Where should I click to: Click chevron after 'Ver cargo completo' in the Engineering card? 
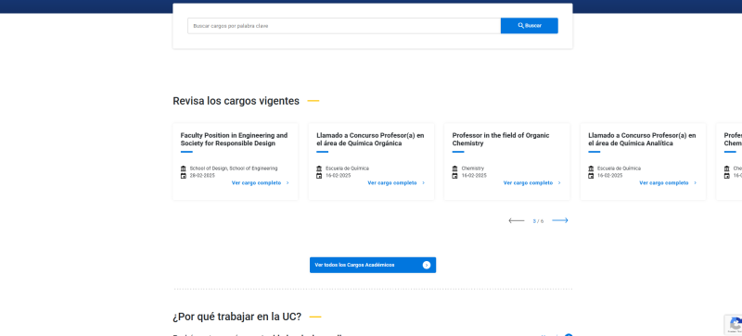tap(288, 183)
